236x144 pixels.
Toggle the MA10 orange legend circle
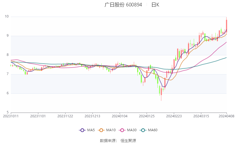coord(101,130)
